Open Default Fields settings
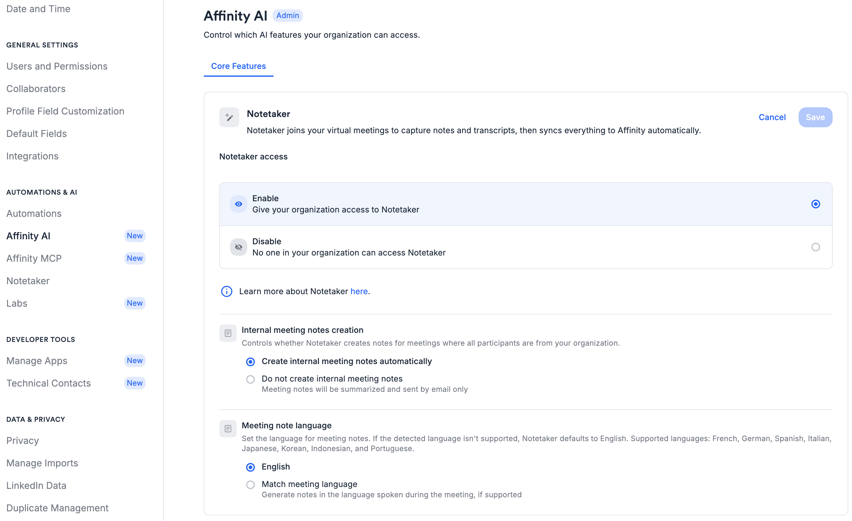852x521 pixels. tap(37, 133)
